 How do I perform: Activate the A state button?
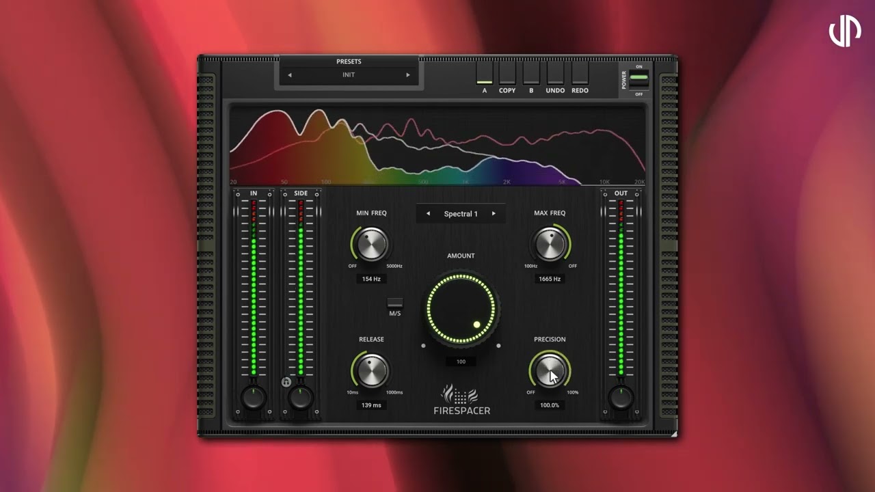485,73
